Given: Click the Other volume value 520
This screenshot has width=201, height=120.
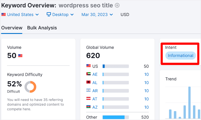Looking at the screenshot, I should (x=145, y=117).
